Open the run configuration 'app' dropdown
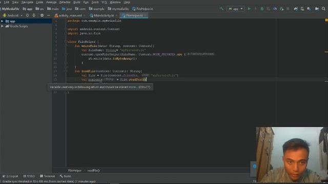 point(236,9)
